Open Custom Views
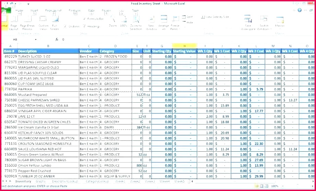 click(x=43, y=23)
